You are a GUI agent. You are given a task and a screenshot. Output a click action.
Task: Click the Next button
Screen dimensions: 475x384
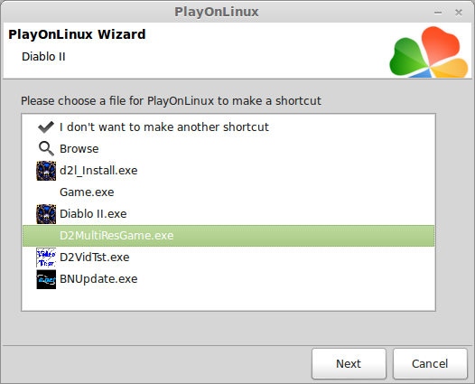pyautogui.click(x=349, y=363)
